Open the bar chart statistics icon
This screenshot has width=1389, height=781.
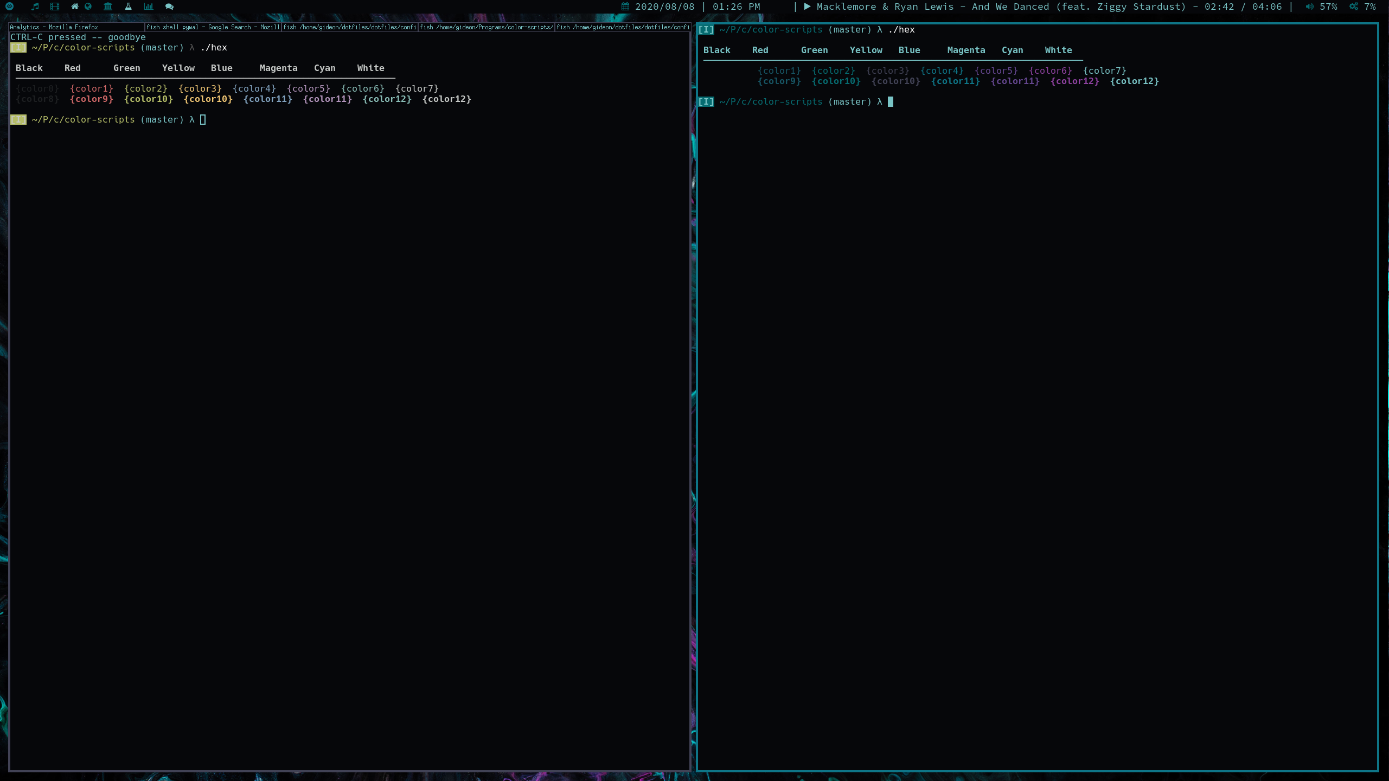pyautogui.click(x=149, y=7)
